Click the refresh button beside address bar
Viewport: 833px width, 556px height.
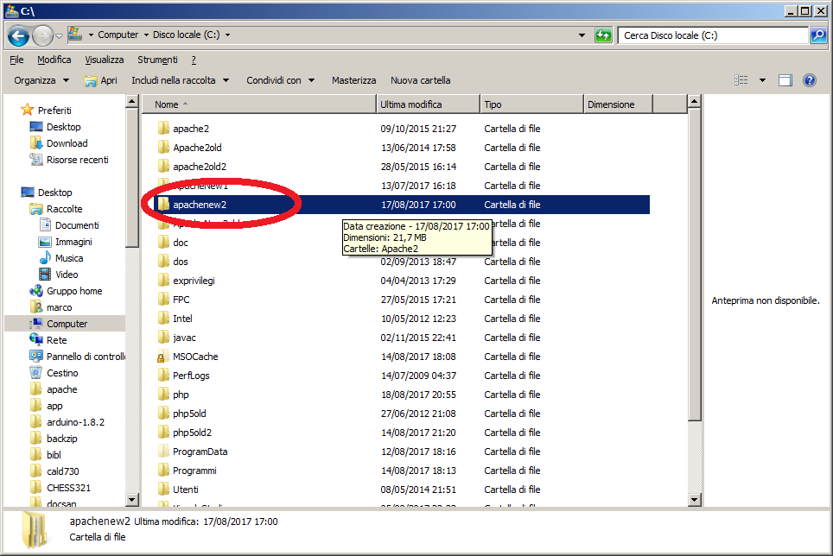click(x=603, y=35)
